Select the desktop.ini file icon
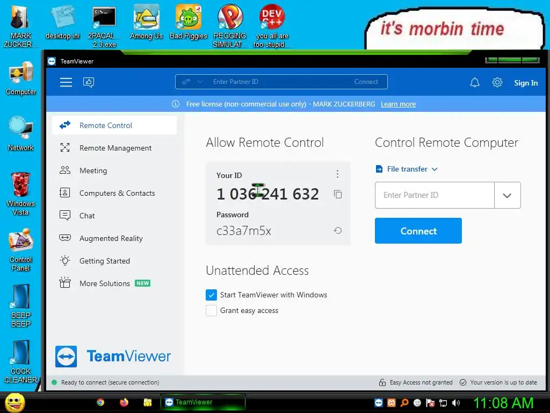This screenshot has height=413, width=550. 62,23
